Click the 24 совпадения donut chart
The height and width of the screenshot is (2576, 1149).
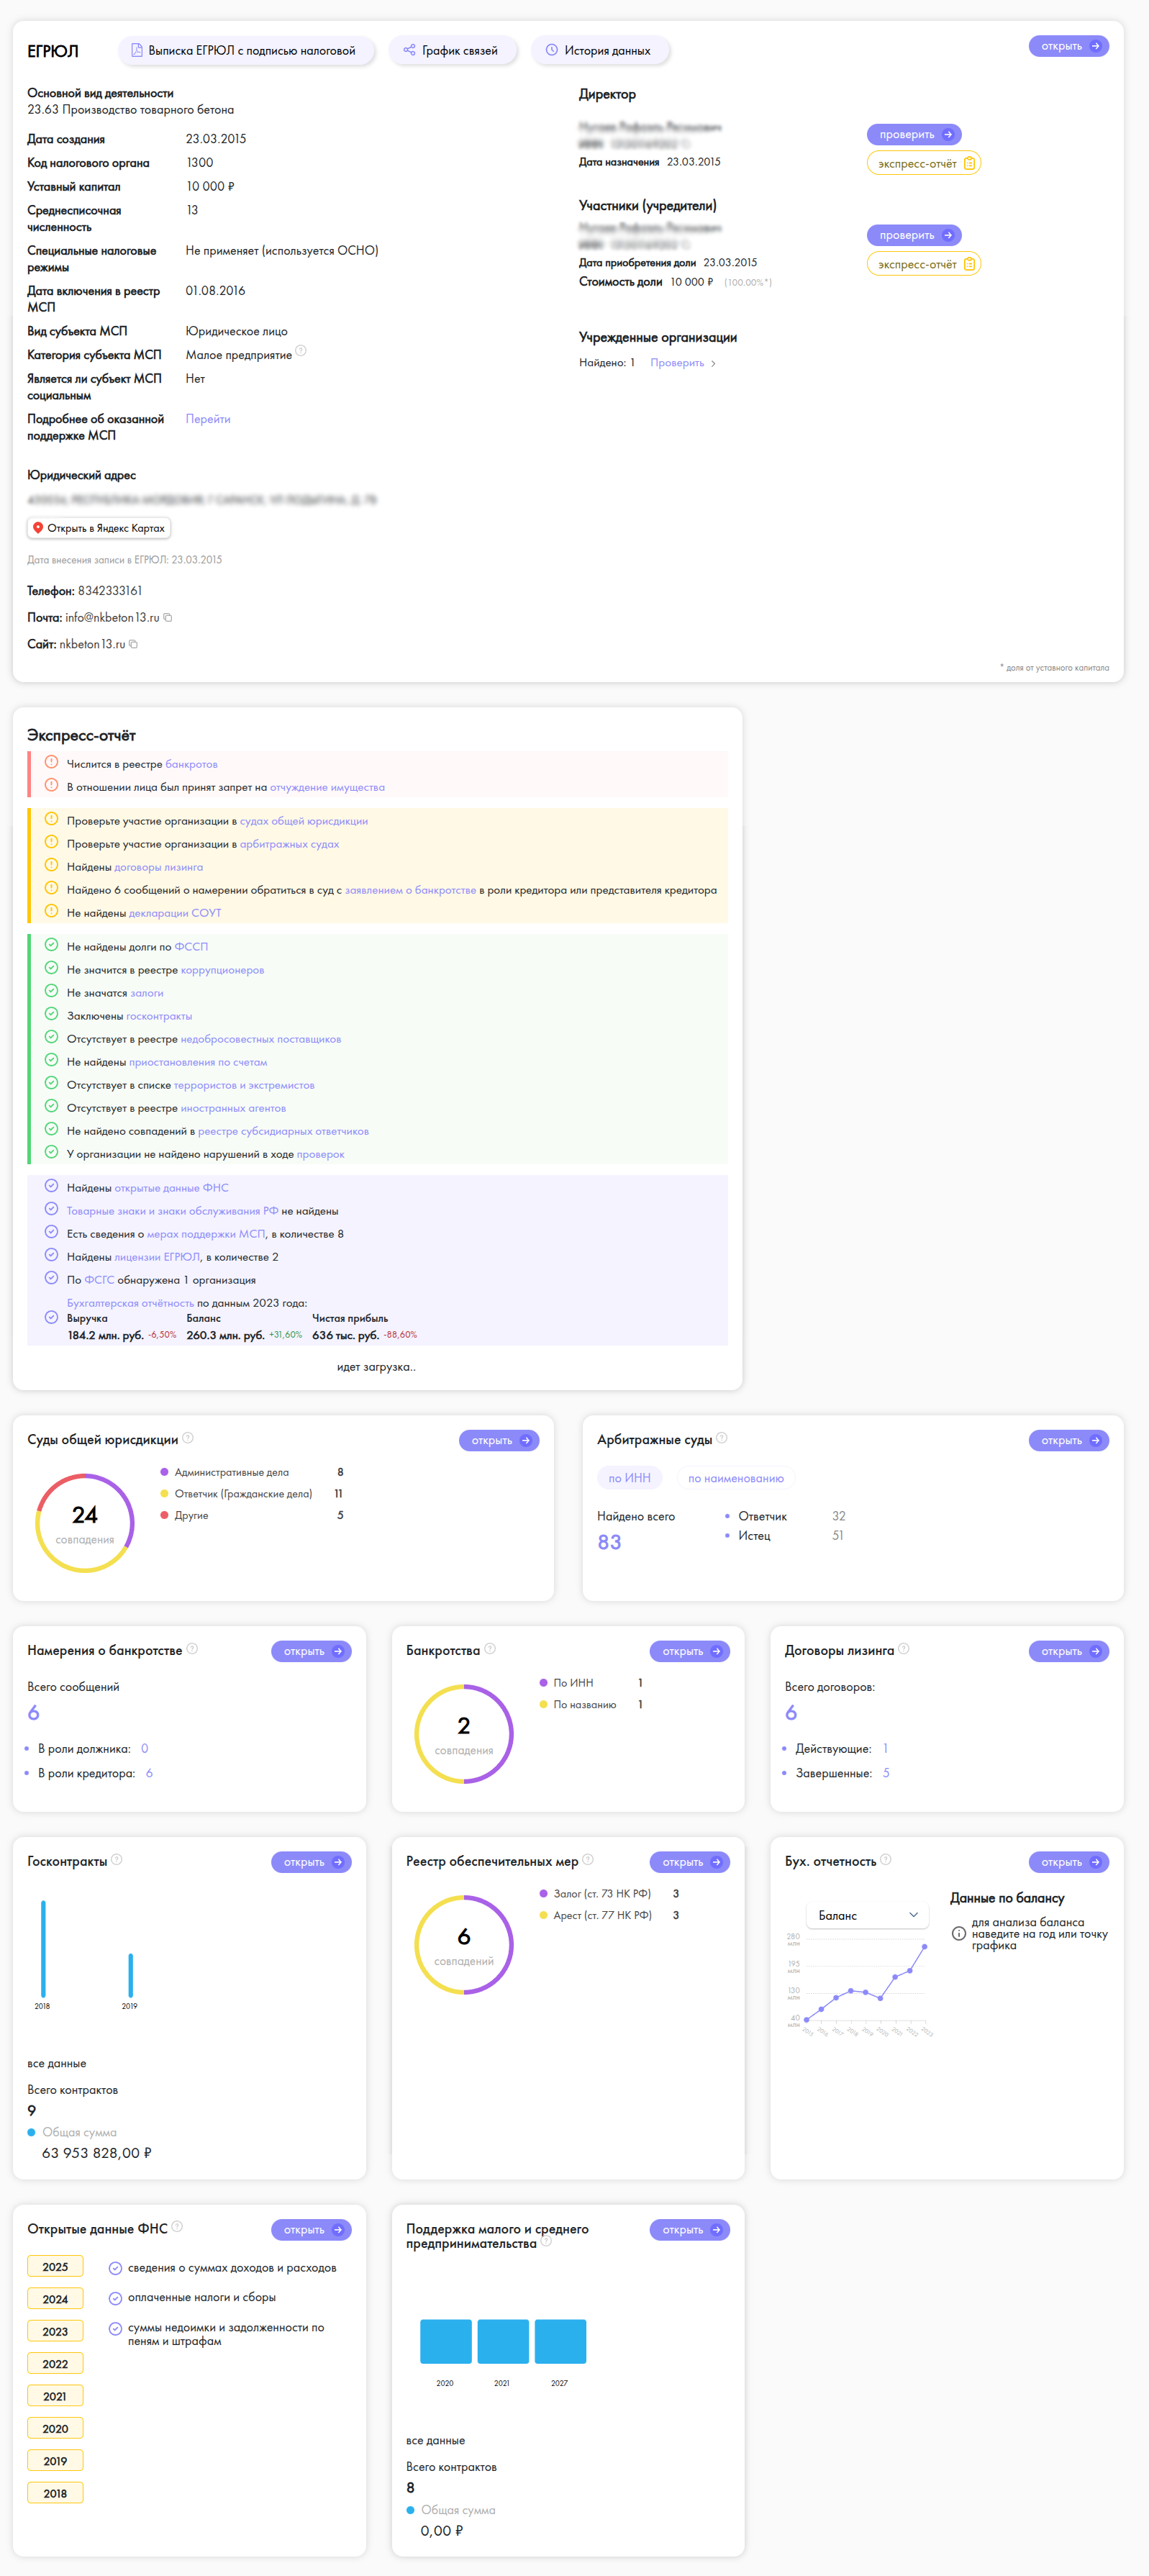(85, 1523)
